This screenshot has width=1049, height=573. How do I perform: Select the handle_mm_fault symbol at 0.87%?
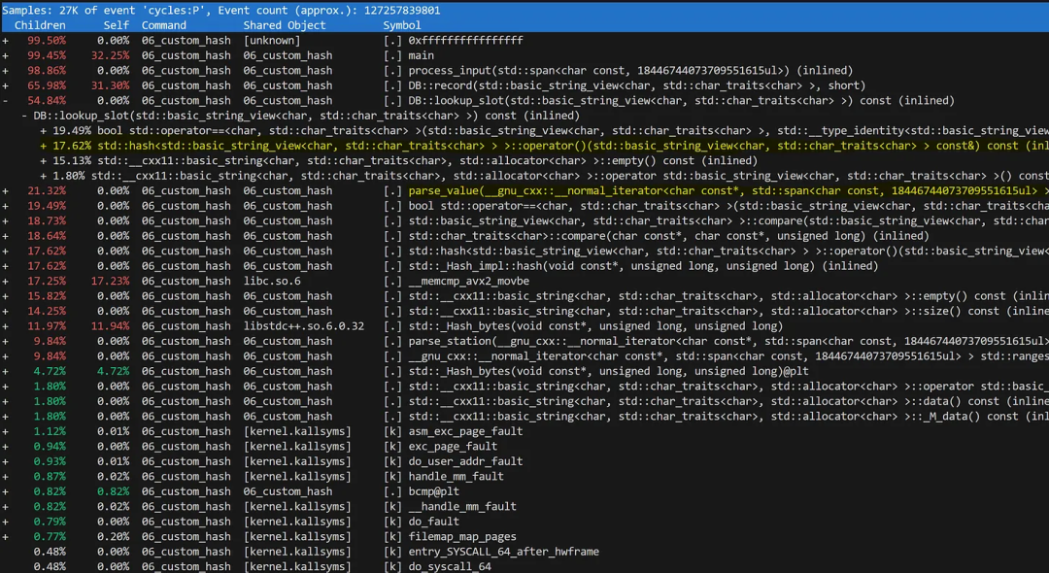(457, 477)
